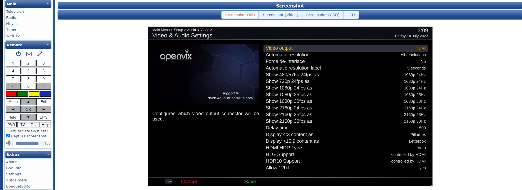Switch to the LCD tab
The height and width of the screenshot is (190, 522).
pyautogui.click(x=351, y=15)
